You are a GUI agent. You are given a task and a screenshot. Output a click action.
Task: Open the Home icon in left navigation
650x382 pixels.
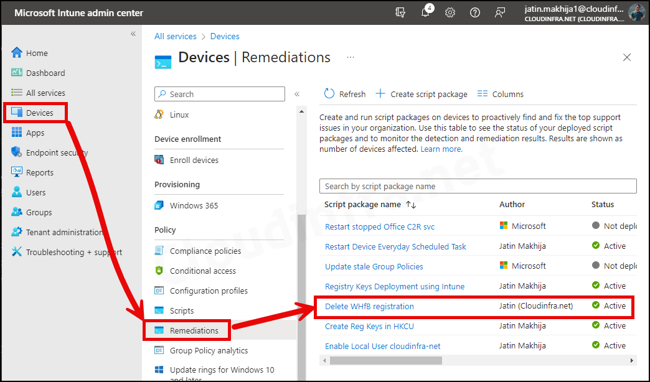click(17, 53)
